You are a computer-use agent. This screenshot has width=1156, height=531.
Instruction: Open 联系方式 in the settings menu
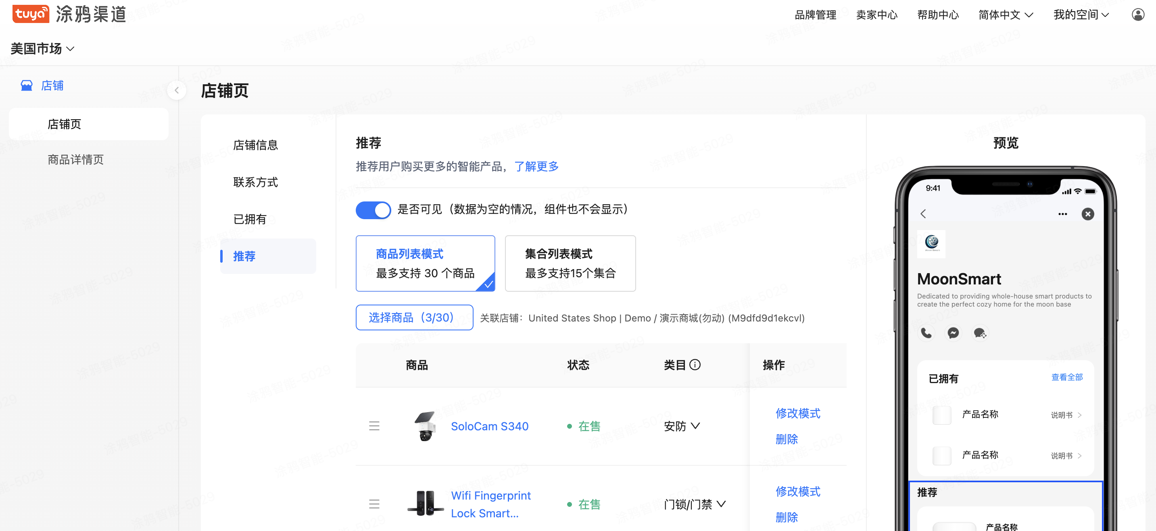(x=255, y=183)
